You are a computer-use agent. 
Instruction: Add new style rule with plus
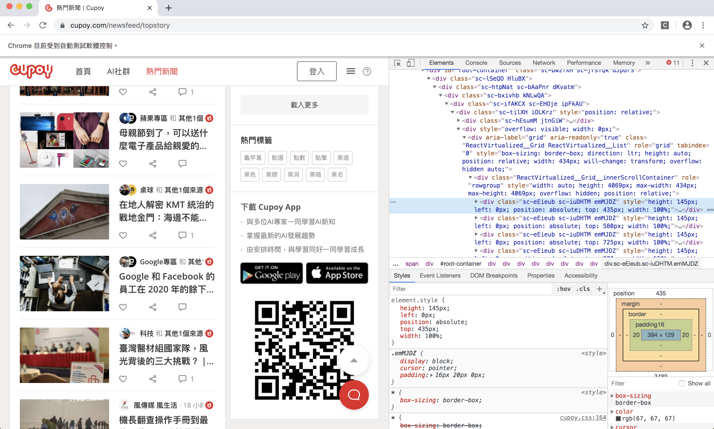point(599,289)
